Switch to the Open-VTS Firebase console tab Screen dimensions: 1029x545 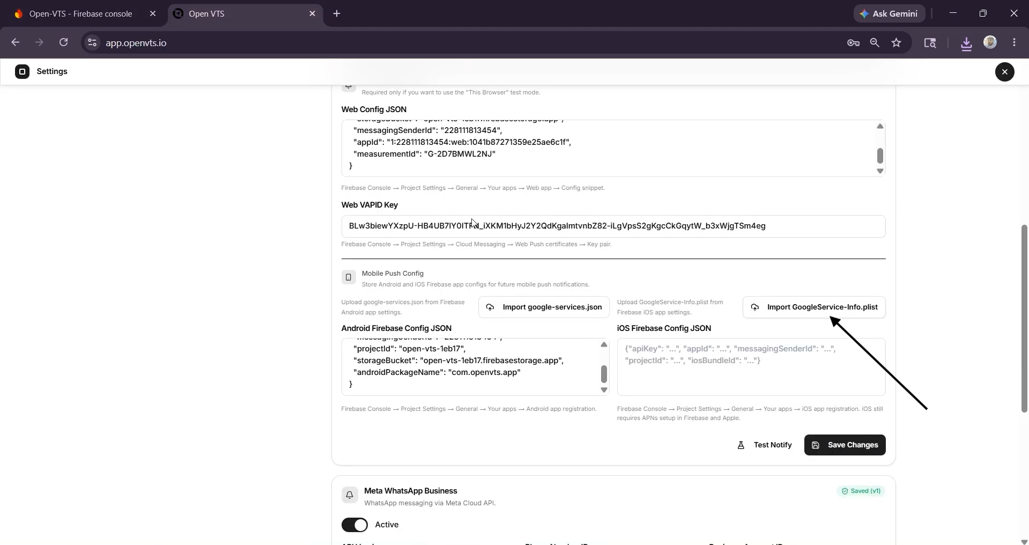click(80, 14)
